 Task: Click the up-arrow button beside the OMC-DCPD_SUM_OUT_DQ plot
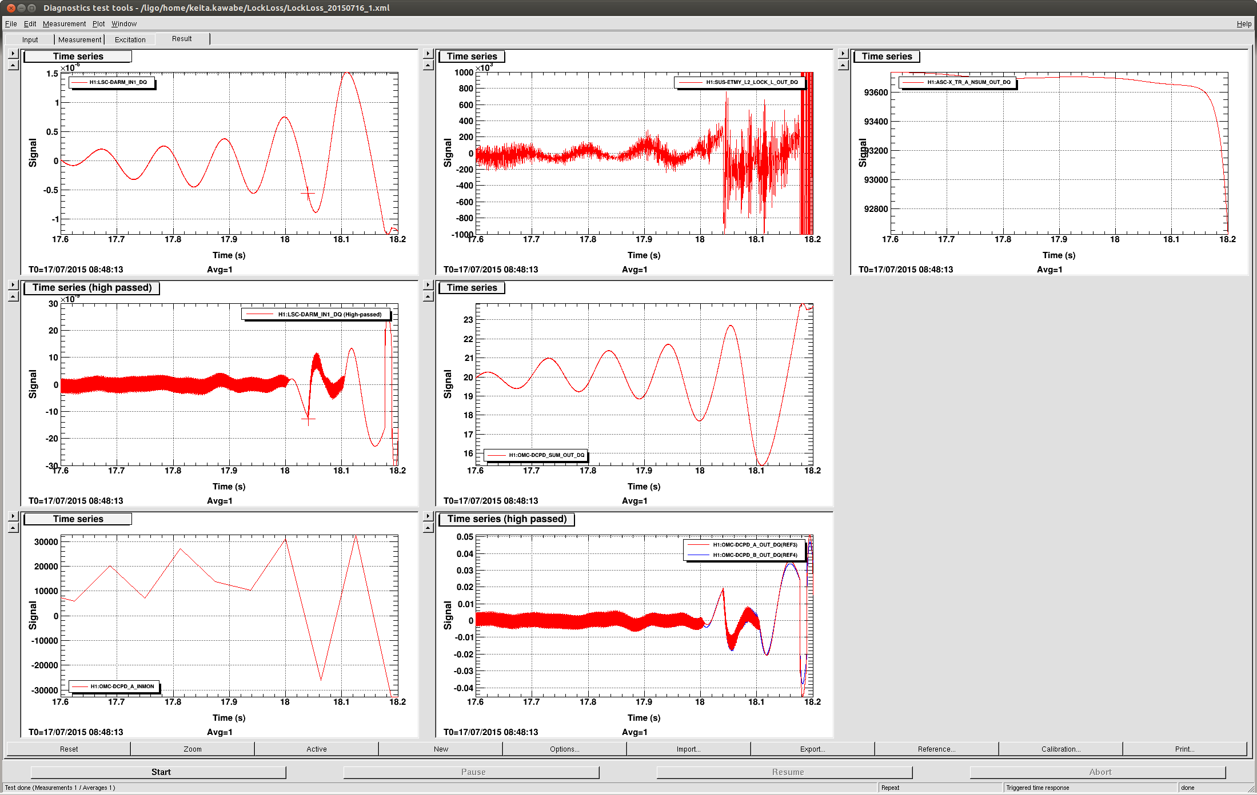pyautogui.click(x=428, y=296)
